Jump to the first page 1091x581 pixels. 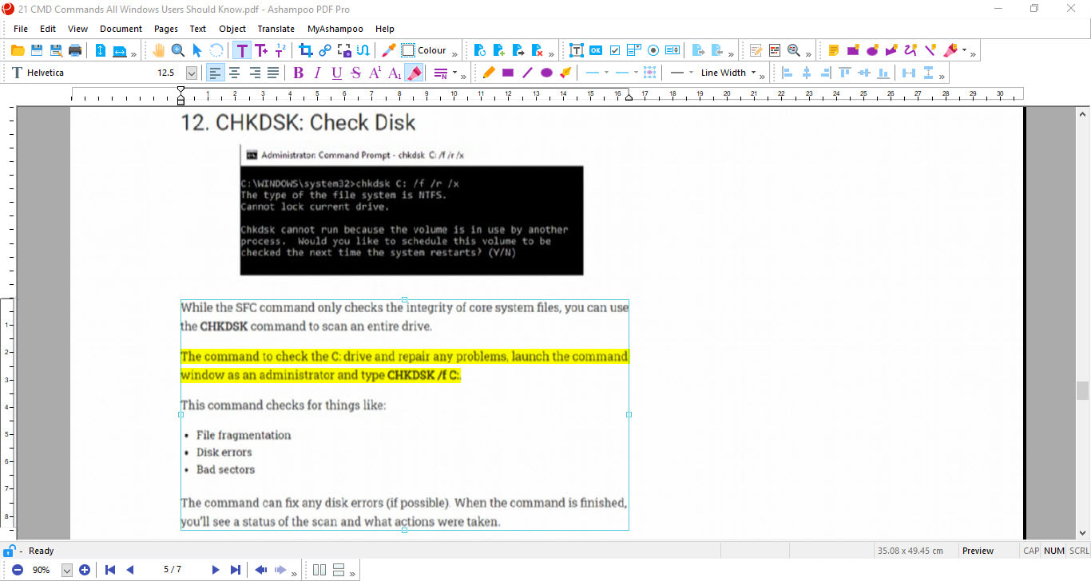(110, 570)
